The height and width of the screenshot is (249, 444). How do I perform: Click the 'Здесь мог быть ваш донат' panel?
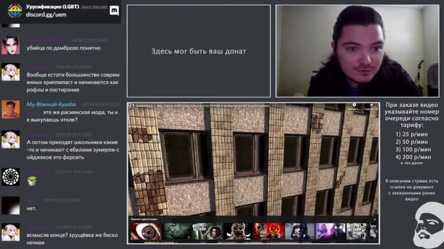[199, 51]
